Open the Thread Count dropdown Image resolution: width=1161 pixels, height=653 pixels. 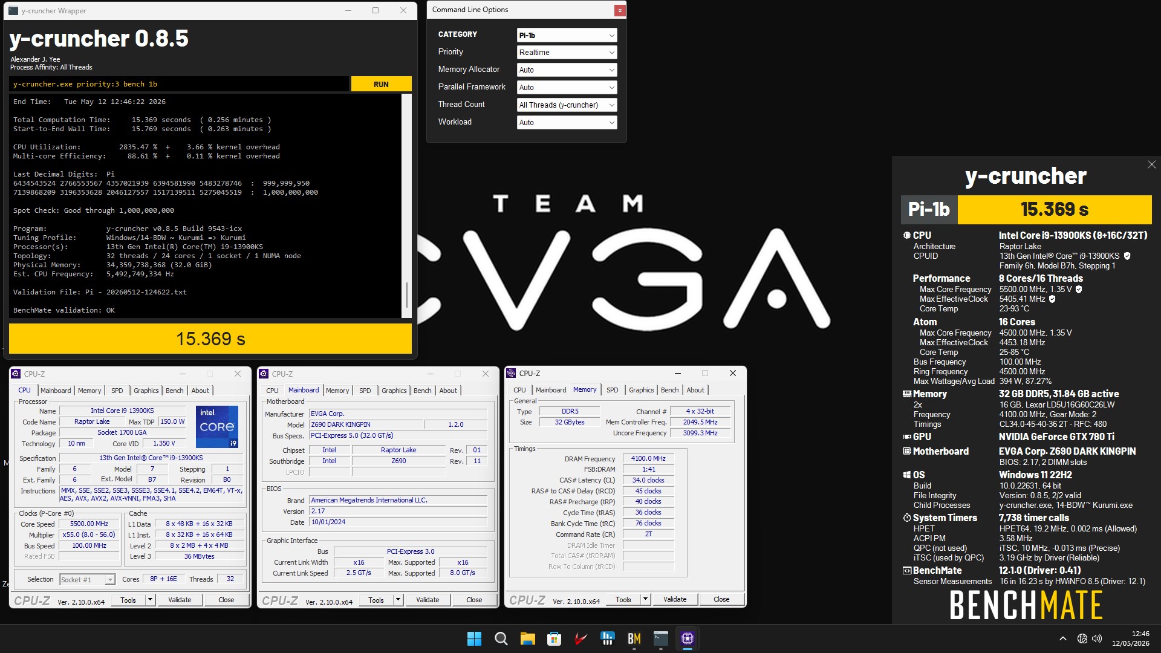point(567,105)
